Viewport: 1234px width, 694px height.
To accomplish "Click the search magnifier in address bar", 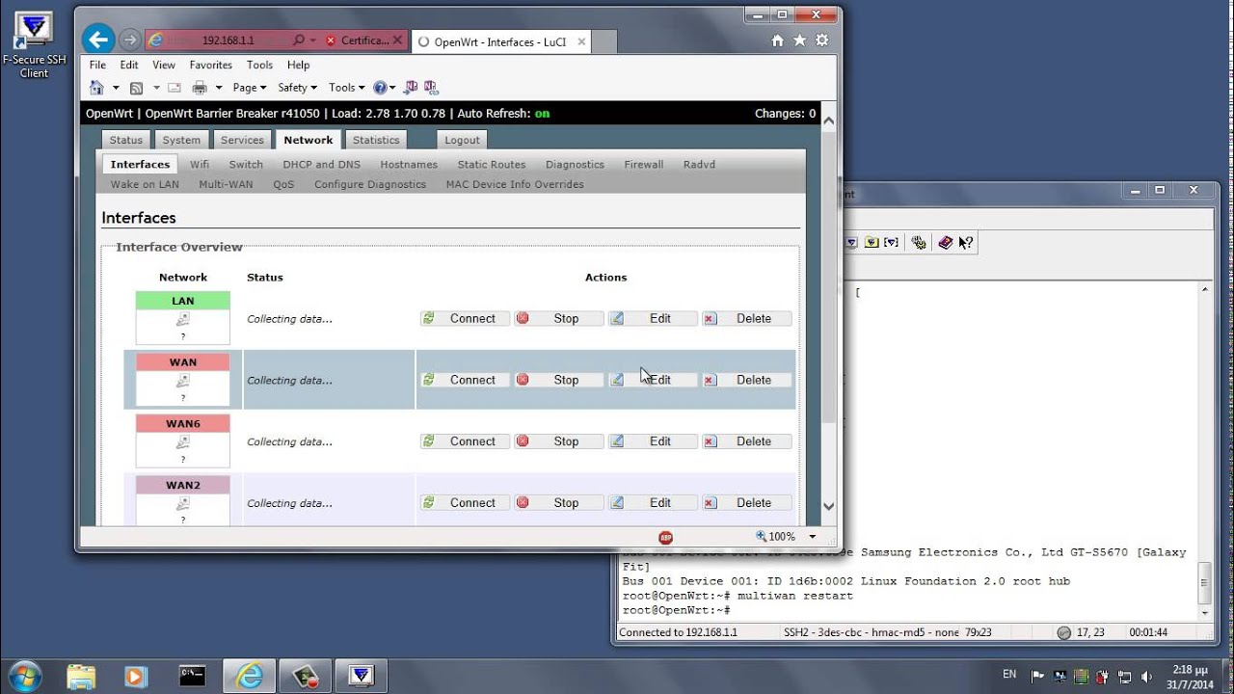I will tap(298, 40).
